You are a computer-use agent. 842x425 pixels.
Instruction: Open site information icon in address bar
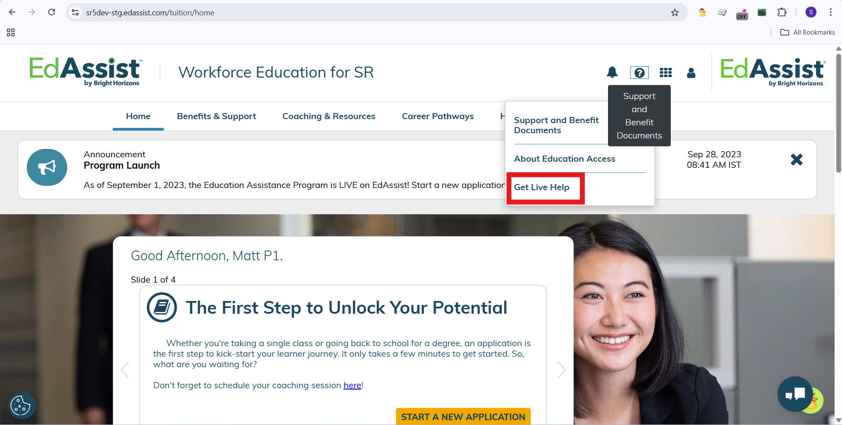pyautogui.click(x=76, y=13)
